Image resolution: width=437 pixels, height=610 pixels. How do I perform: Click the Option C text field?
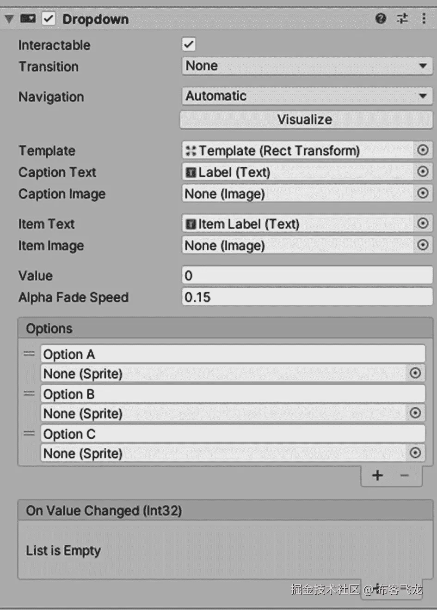click(x=233, y=434)
